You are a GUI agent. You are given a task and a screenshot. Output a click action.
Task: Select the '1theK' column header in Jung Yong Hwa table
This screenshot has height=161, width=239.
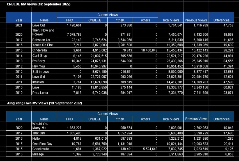pos(120,119)
